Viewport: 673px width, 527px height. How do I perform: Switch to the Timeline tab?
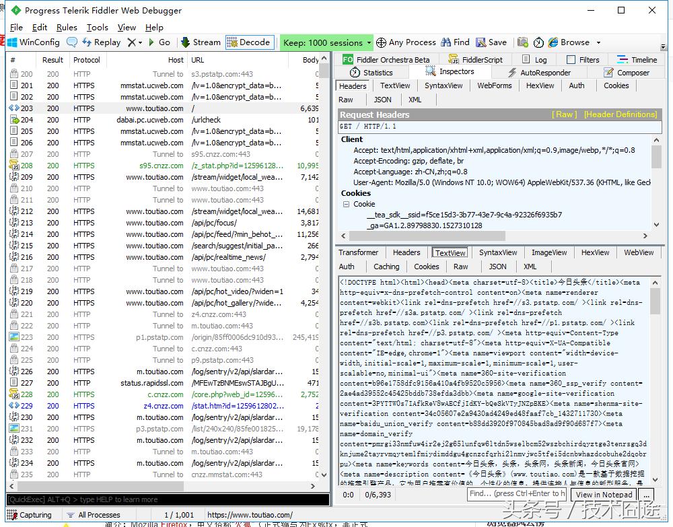pyautogui.click(x=637, y=60)
